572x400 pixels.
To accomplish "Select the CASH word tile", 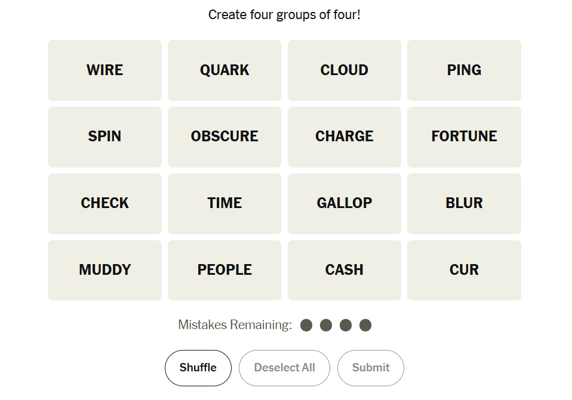I will [345, 270].
